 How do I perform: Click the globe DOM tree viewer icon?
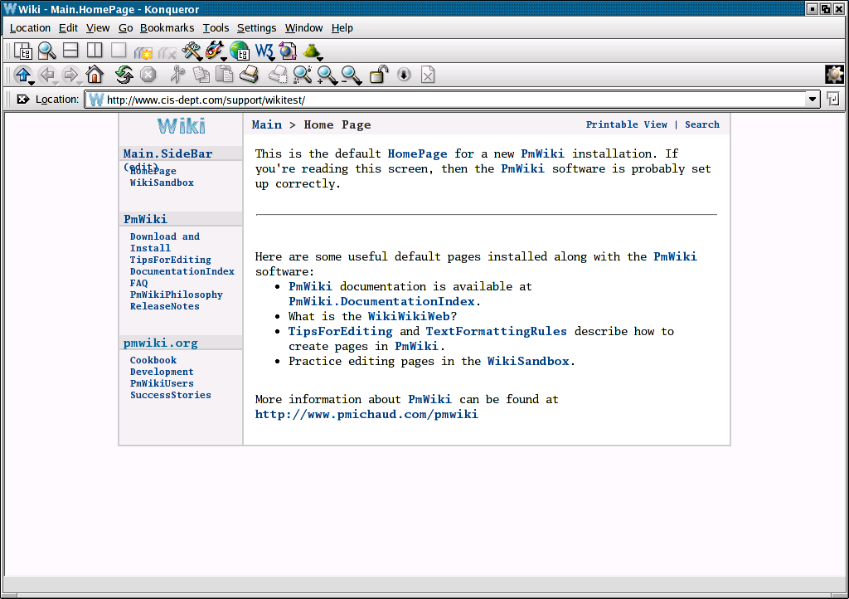click(240, 51)
